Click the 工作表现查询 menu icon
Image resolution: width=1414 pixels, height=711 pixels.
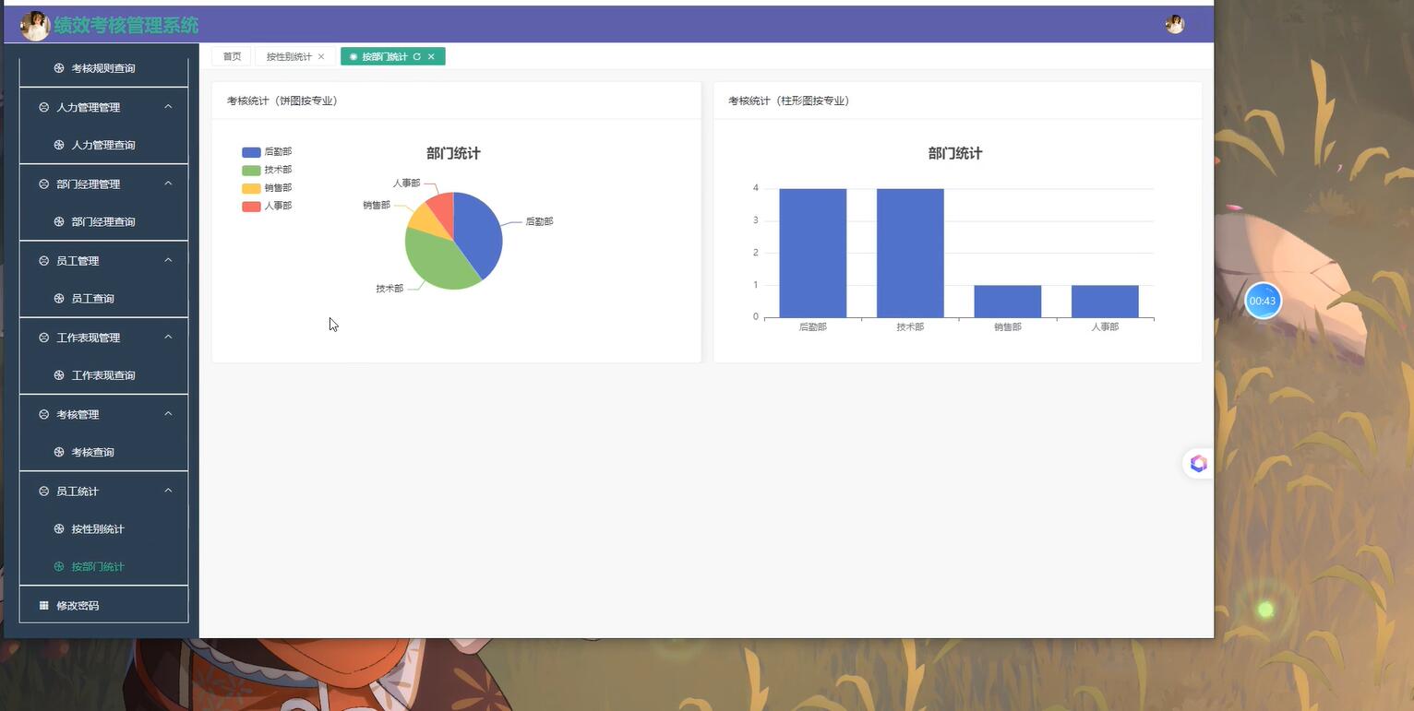57,374
